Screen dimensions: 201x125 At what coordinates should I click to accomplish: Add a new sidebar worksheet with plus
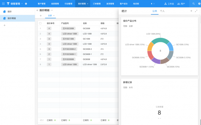[x=4, y=25]
